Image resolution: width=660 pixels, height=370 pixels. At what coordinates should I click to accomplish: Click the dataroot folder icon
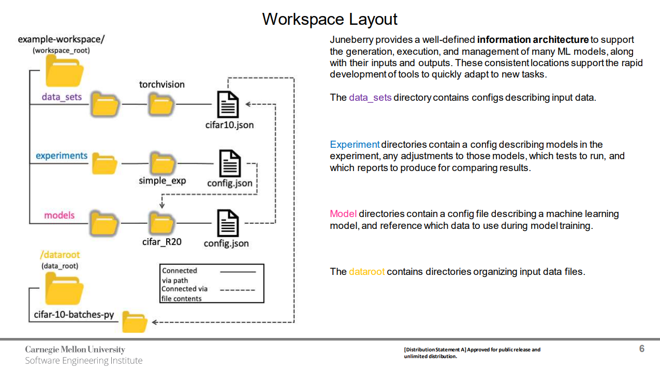coord(64,288)
